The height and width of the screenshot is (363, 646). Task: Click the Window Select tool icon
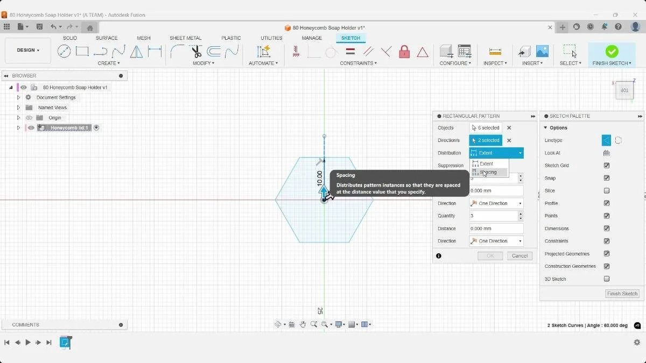[x=570, y=51]
